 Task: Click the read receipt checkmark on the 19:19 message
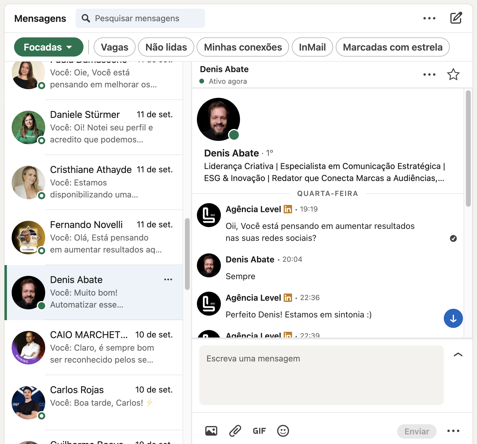453,238
